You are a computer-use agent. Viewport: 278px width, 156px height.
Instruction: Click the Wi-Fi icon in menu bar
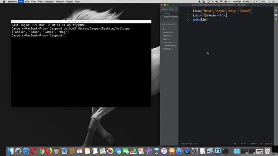(221, 2)
